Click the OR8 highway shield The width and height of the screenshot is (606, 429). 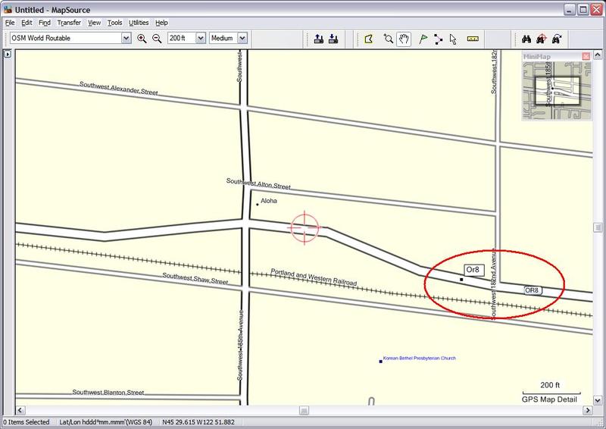533,290
